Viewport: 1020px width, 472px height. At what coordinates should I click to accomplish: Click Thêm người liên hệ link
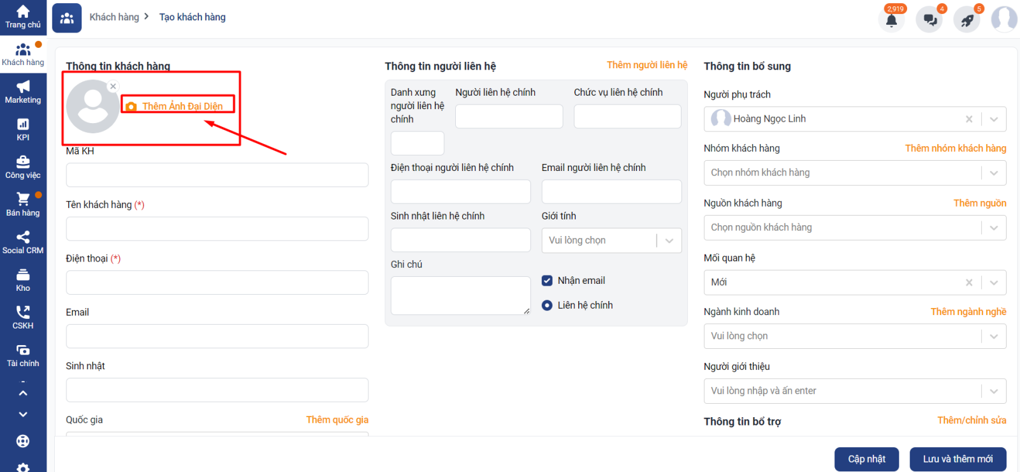(x=646, y=65)
